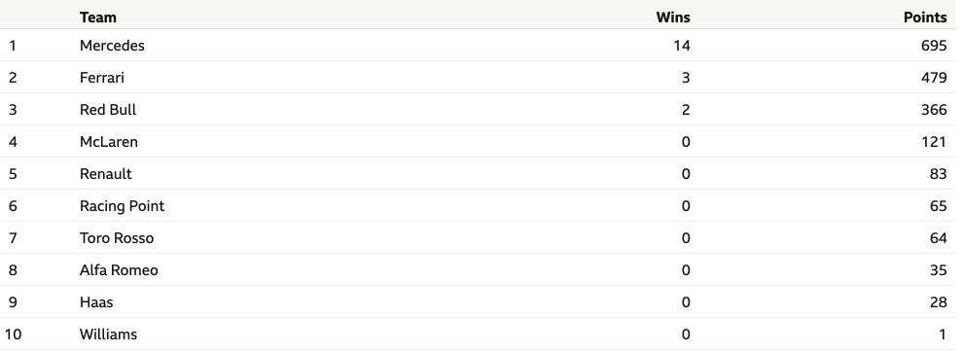
Task: Click the Haas team name
Action: (96, 302)
